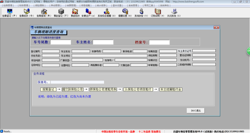Open the 挂靠登记 (P) toolbar icon
250x133 pixels.
coord(10,13)
